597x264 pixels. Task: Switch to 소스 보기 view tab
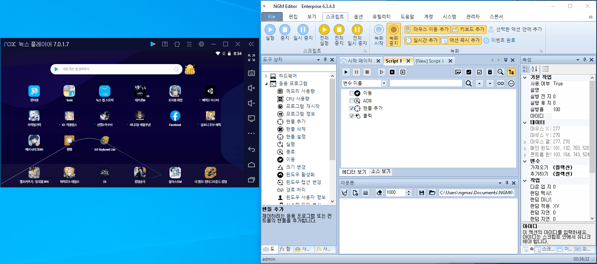click(380, 171)
